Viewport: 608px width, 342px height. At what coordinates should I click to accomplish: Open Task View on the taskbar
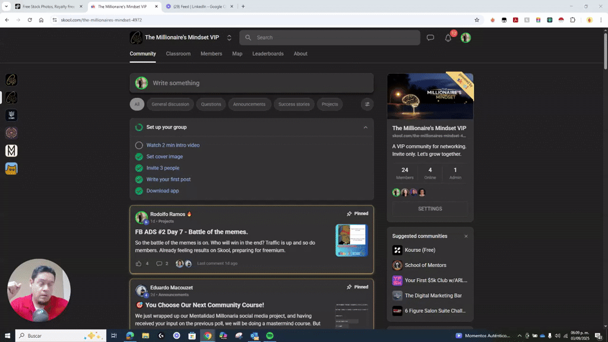coord(114,335)
